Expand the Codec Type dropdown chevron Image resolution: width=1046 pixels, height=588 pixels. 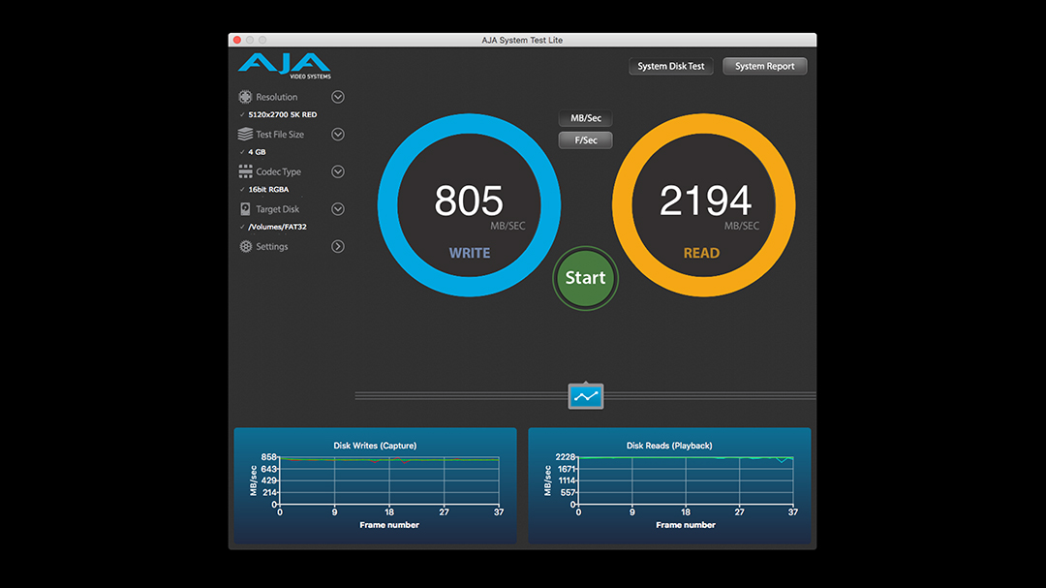(x=338, y=171)
